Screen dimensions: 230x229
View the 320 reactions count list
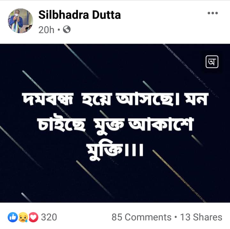(x=49, y=217)
